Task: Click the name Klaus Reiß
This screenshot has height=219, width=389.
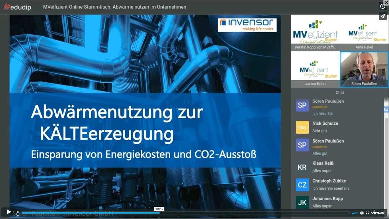Action: pyautogui.click(x=323, y=163)
